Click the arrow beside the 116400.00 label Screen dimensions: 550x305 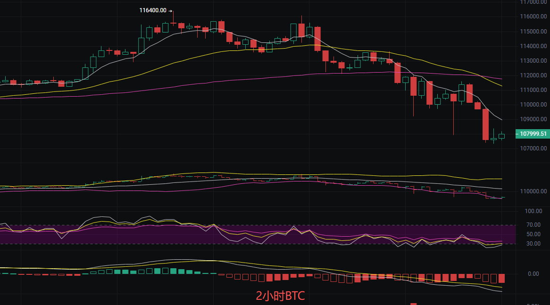click(170, 10)
